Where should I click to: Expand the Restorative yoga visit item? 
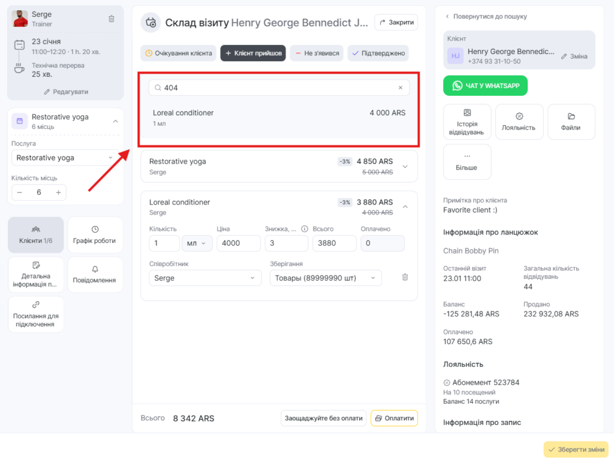click(x=405, y=166)
